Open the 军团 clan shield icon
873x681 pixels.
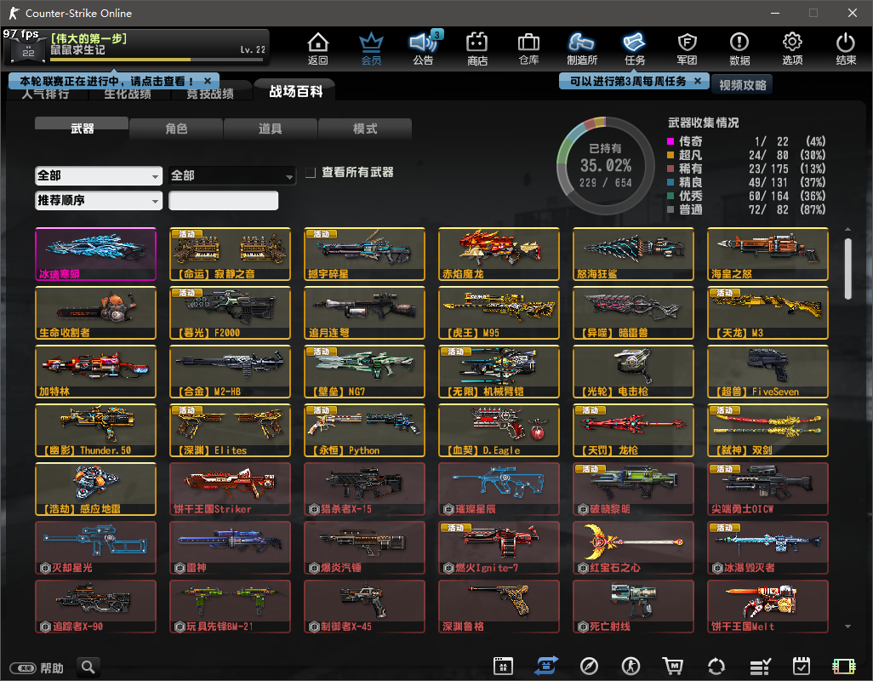tap(687, 49)
